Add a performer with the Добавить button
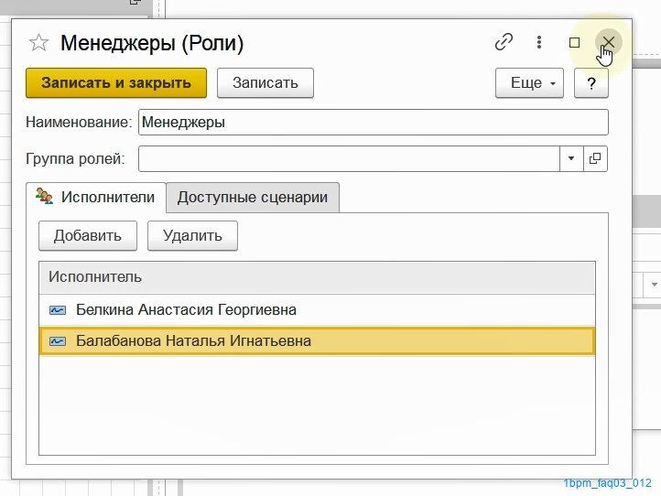661x496 pixels. [x=88, y=235]
